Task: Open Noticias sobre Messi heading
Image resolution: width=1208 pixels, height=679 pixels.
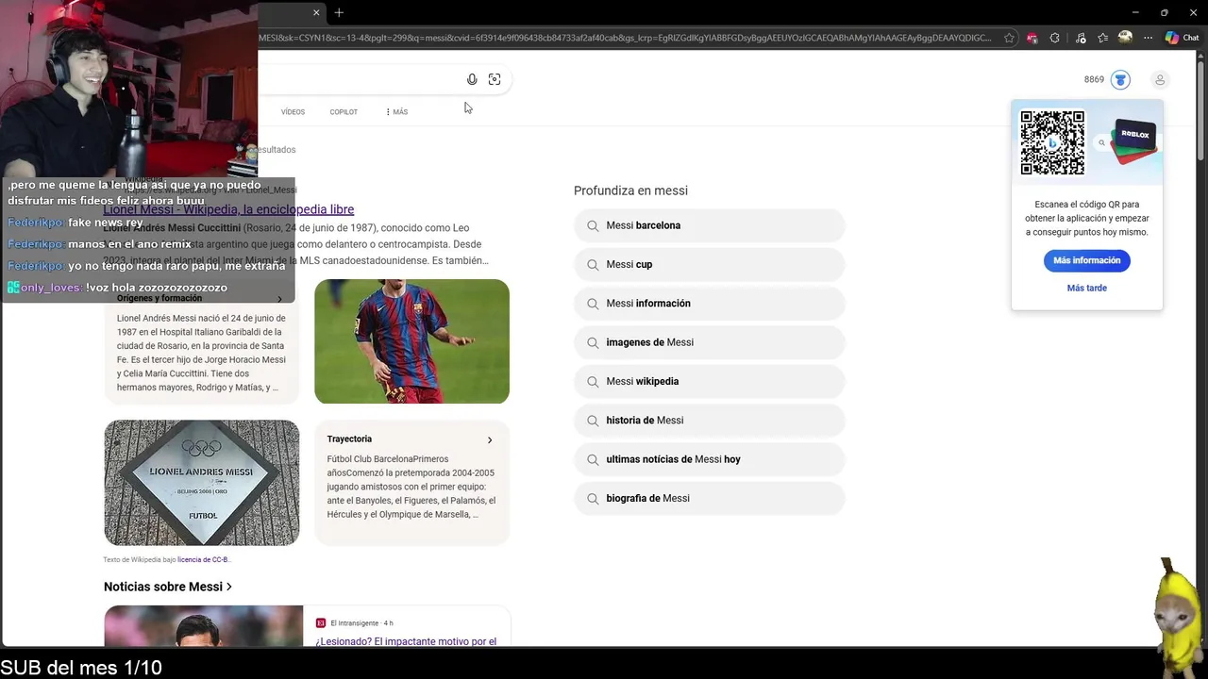Action: tap(168, 587)
